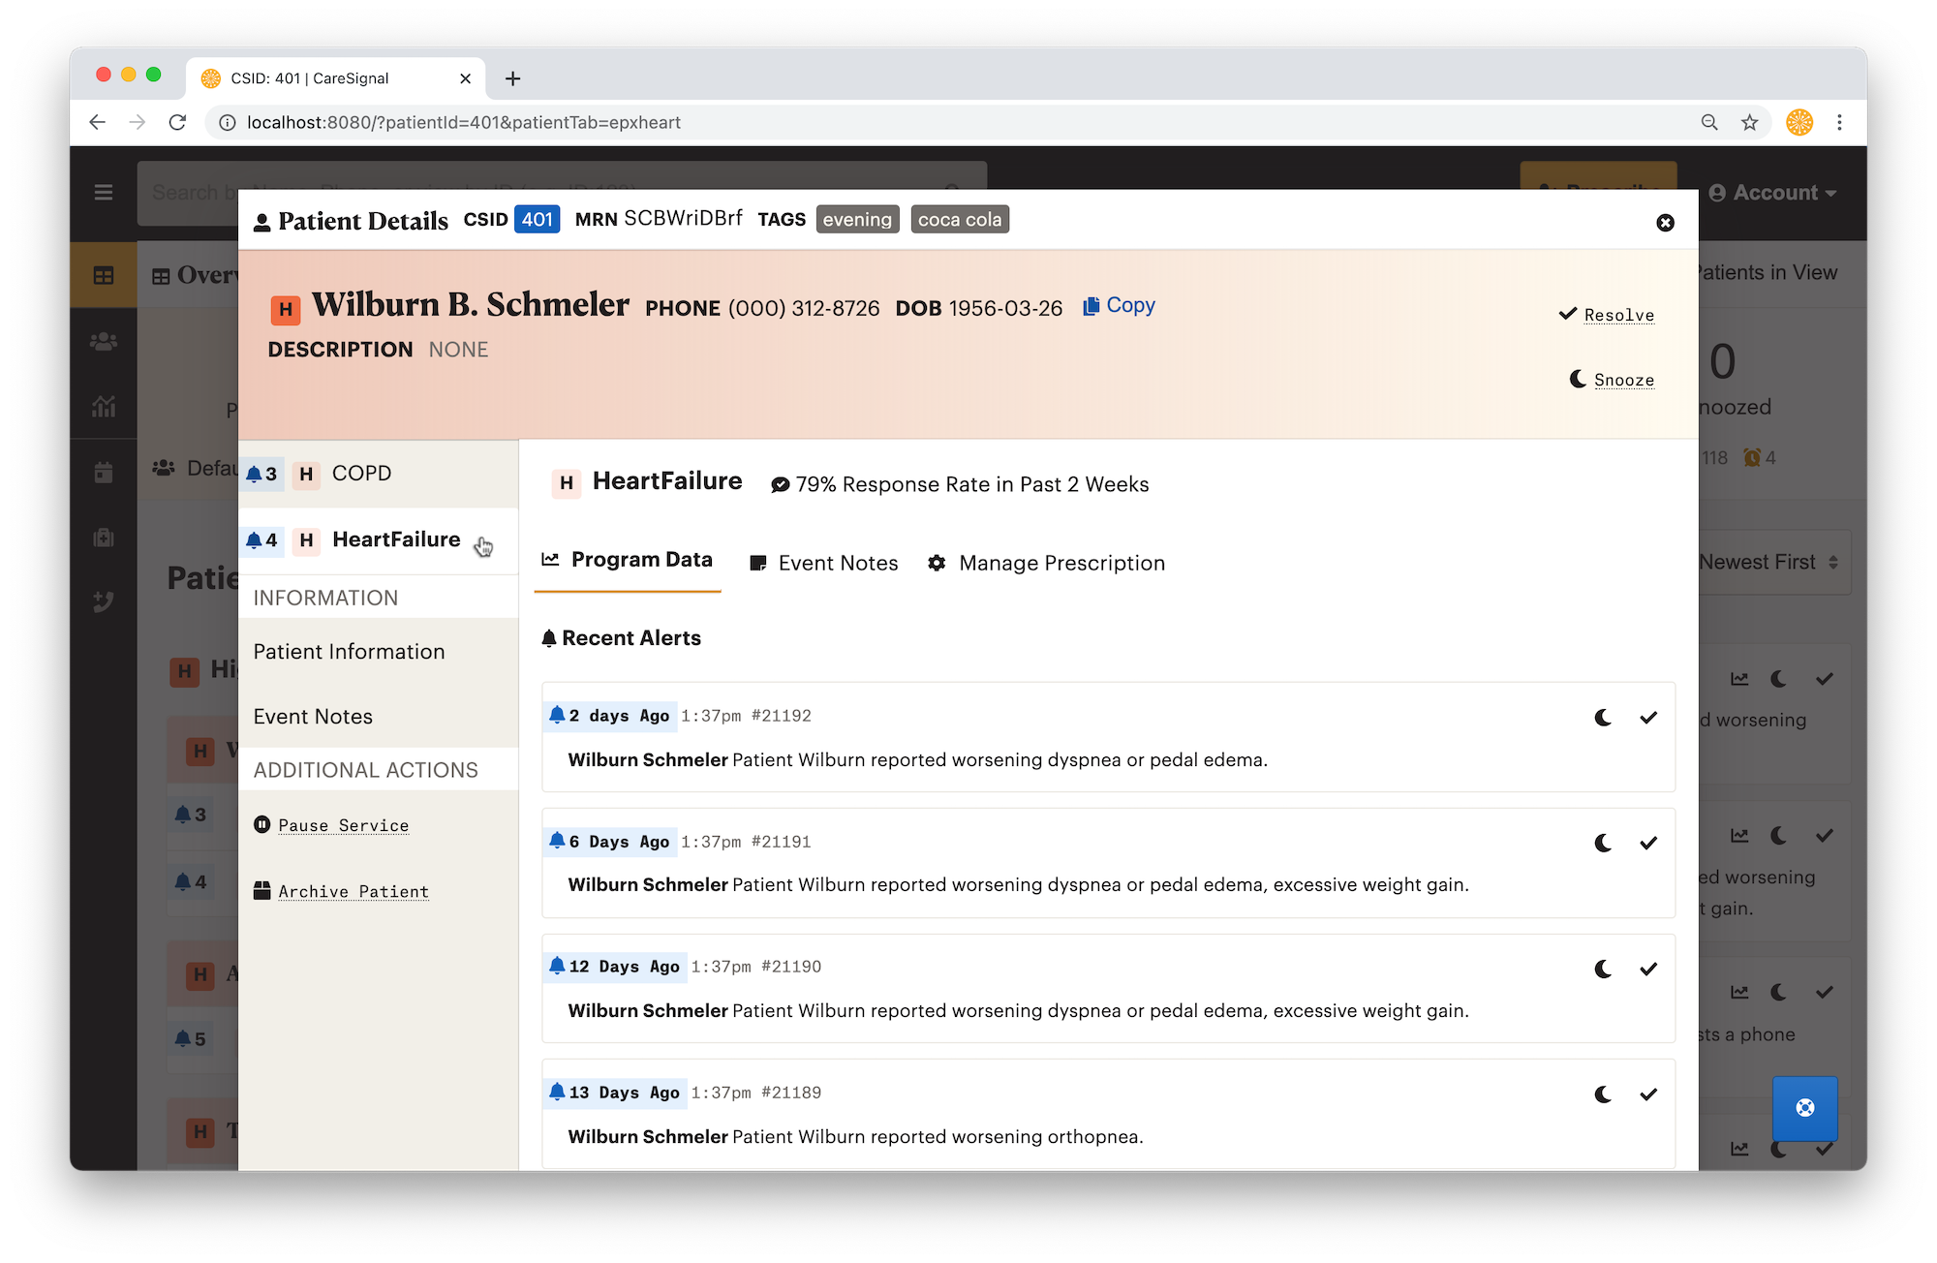Click the 12 Days Ago alert timestamp
Screen dimensions: 1937x1263
[624, 967]
